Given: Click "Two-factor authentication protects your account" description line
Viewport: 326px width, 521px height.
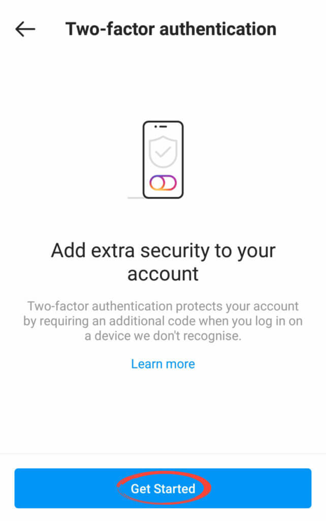Looking at the screenshot, I should [163, 306].
